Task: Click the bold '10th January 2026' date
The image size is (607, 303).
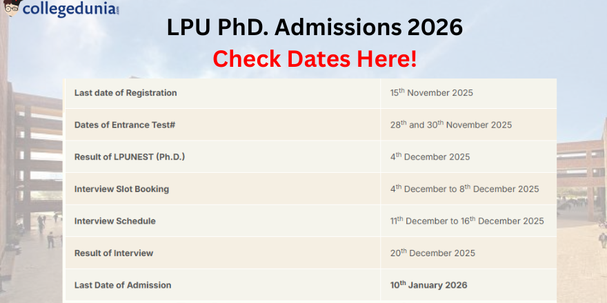Action: point(428,285)
